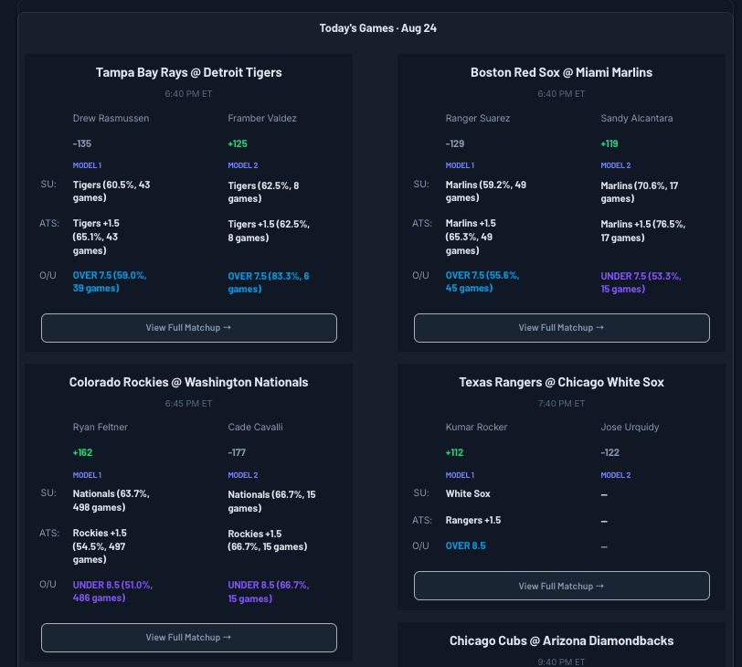Click MODEL 2 label in Red Sox @ Marlins card
Screen dimensions: 742x667
click(616, 165)
